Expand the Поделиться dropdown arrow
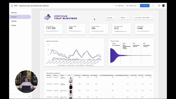 (138, 5)
